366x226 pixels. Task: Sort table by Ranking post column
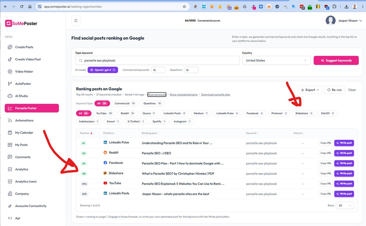150,133
